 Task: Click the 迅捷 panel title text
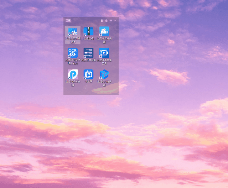(x=68, y=21)
